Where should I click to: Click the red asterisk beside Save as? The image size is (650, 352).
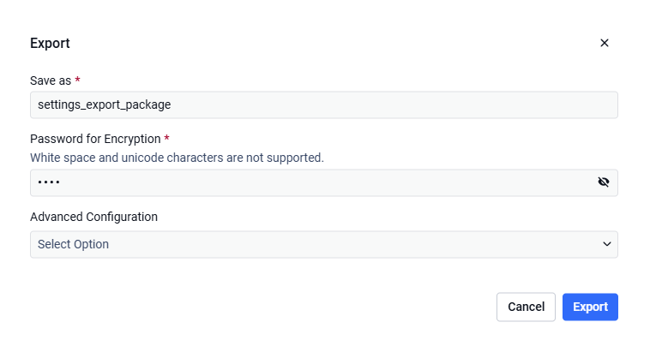pos(77,79)
